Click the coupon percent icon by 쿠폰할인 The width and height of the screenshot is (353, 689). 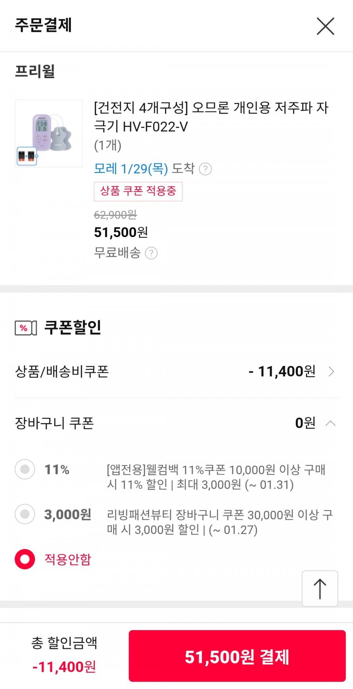tap(25, 328)
